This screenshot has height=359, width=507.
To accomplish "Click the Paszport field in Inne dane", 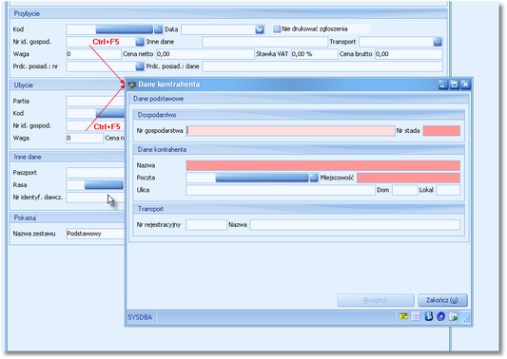I will point(95,173).
